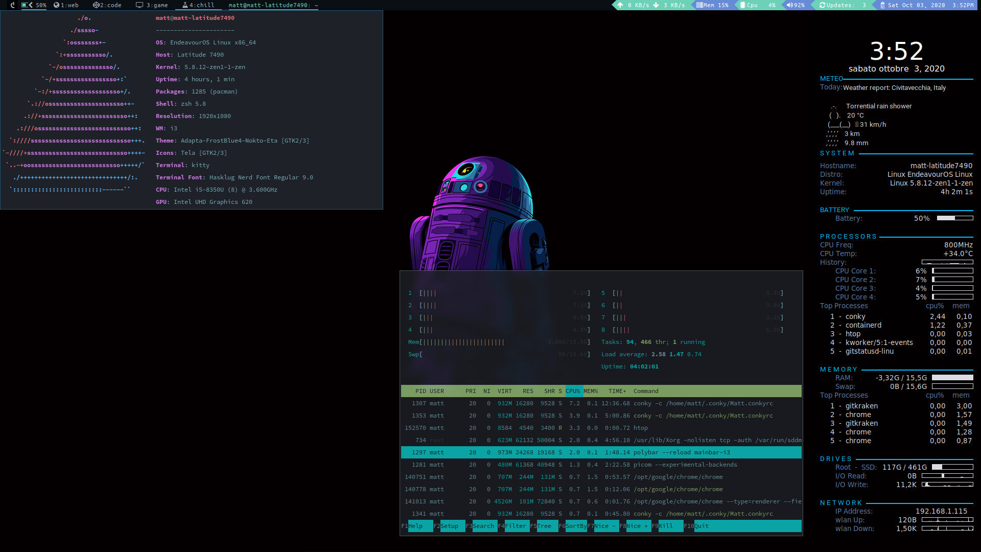Click the network upload speed arrow icon
The height and width of the screenshot is (552, 981).
pyautogui.click(x=620, y=5)
